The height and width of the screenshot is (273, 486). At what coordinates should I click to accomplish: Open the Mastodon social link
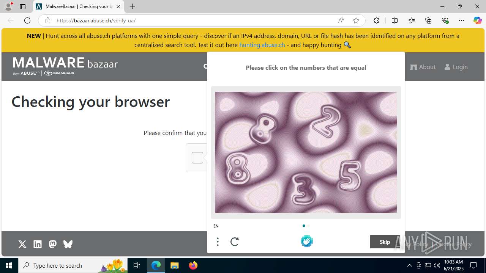[x=53, y=244]
